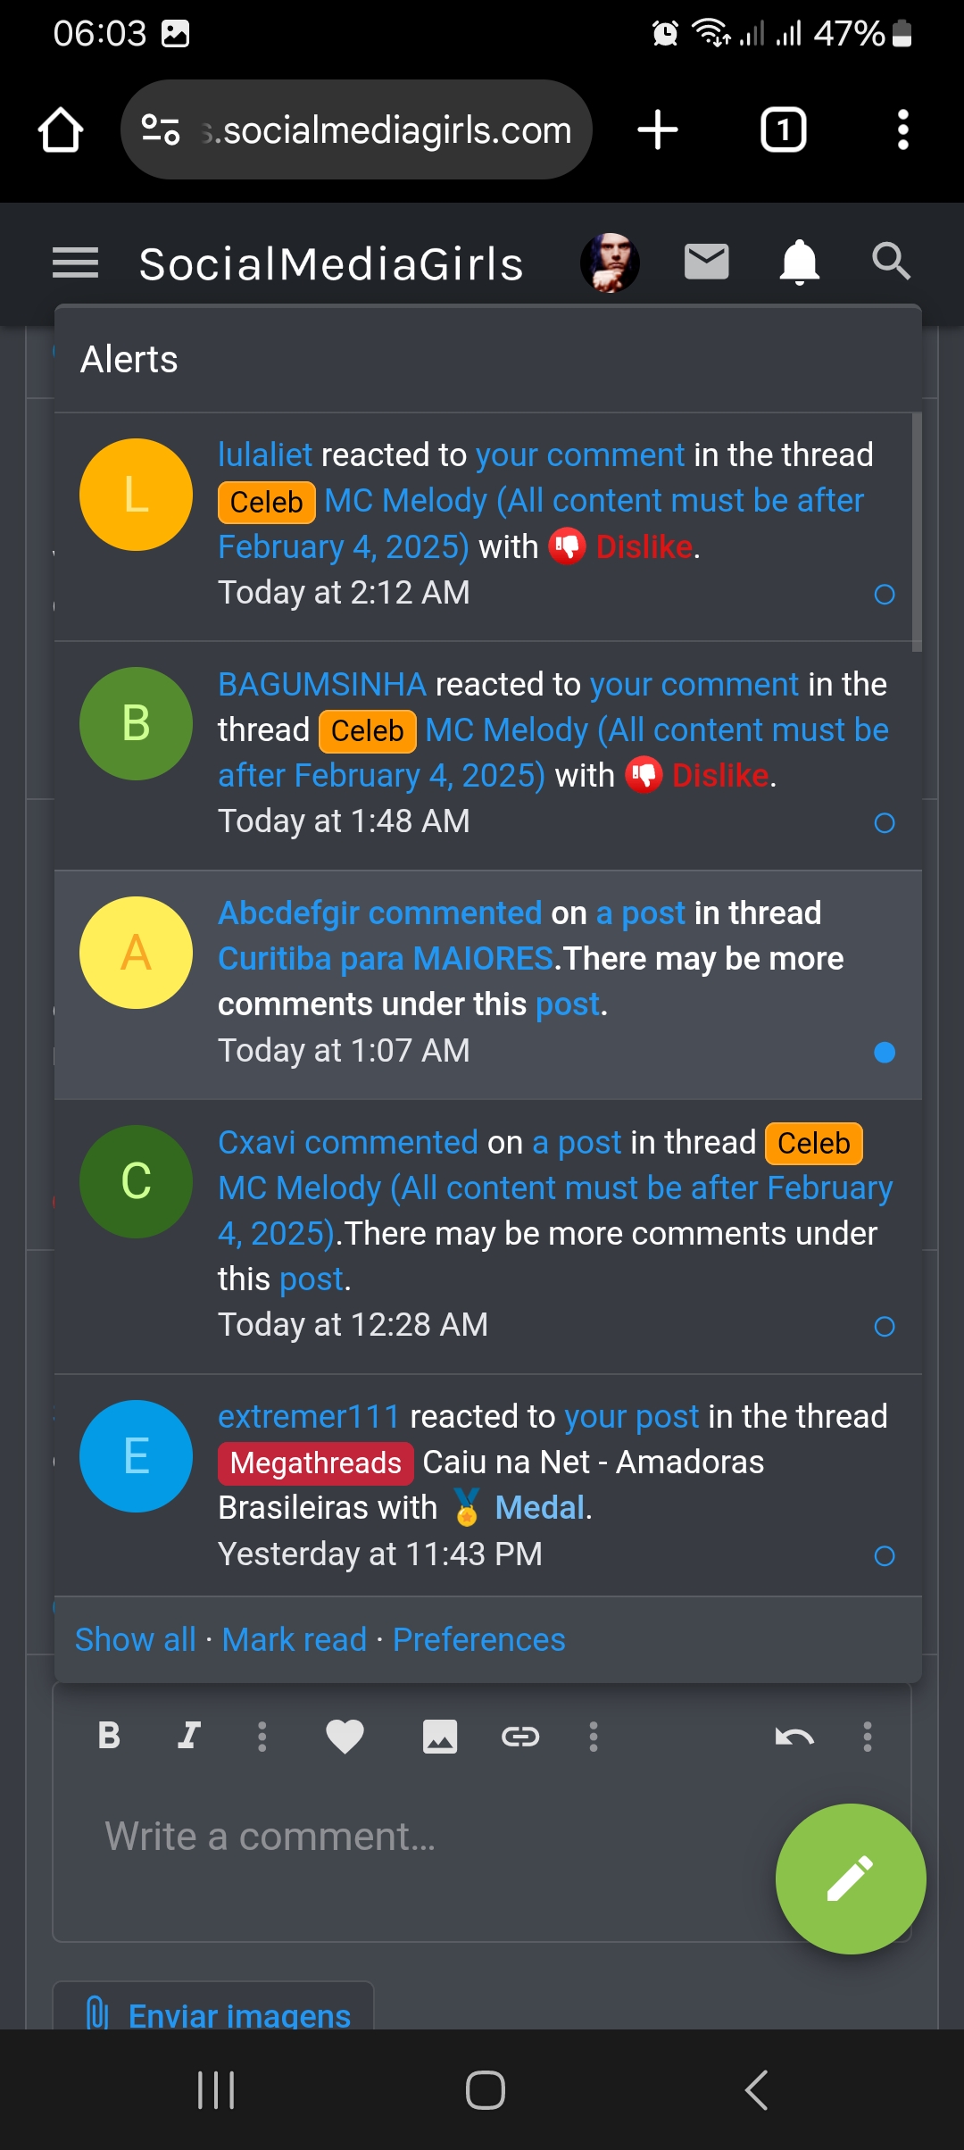Screen dimensions: 964x2150
Task: Open the envelope messages inbox
Action: coord(706,262)
